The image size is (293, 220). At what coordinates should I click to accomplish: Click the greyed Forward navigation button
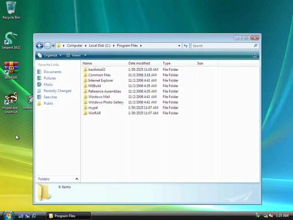click(x=47, y=46)
